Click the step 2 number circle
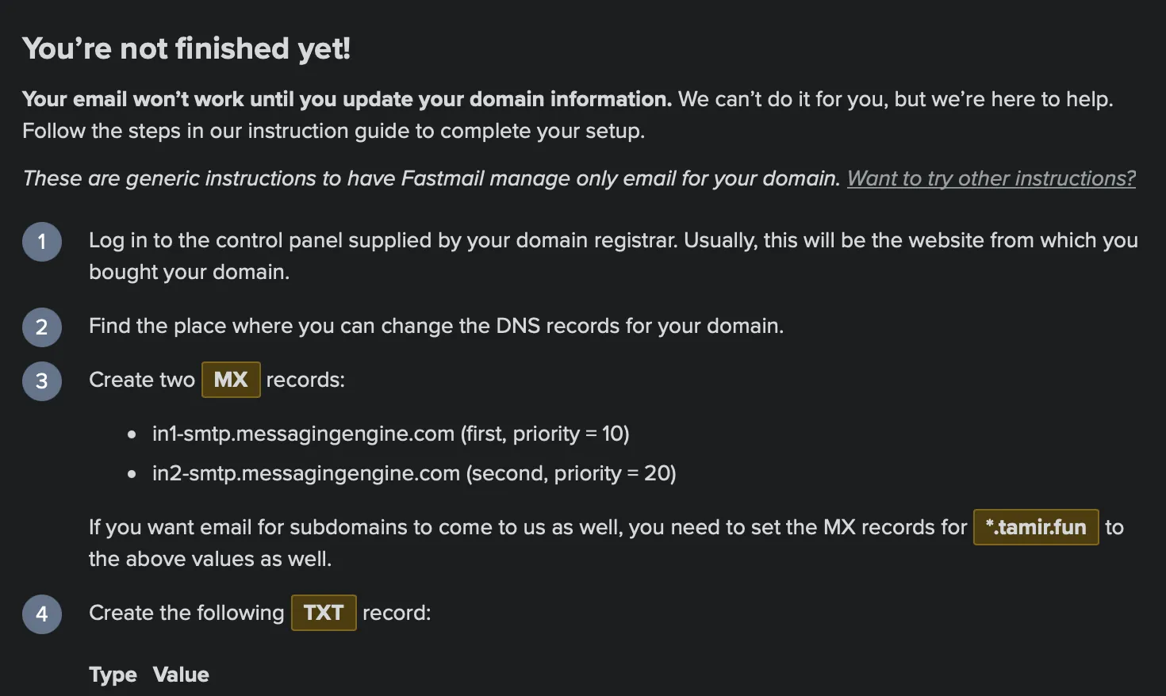1166x696 pixels. click(42, 327)
